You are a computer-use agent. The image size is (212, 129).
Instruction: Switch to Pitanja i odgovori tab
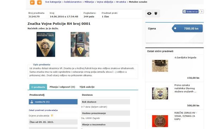62,87
